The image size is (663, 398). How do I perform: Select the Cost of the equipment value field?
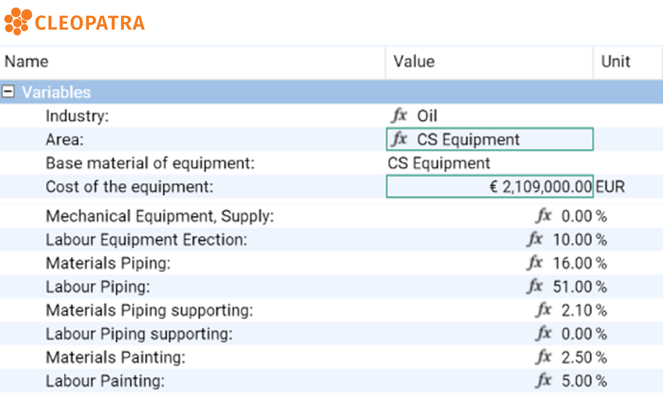tap(490, 186)
